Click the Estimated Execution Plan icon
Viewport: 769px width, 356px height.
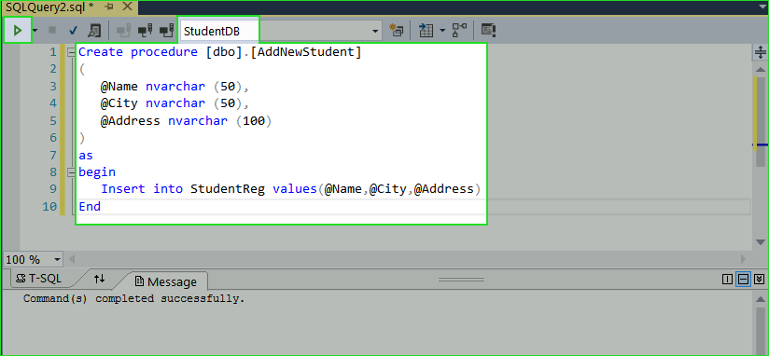tap(94, 31)
